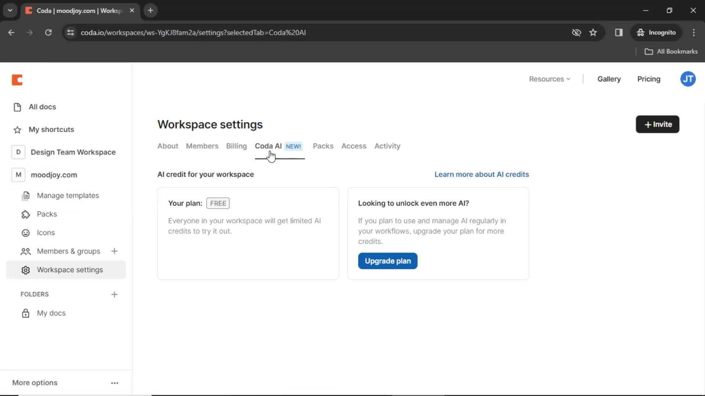Click 'AI credit for your workspace' heading
705x396 pixels.
(x=206, y=175)
